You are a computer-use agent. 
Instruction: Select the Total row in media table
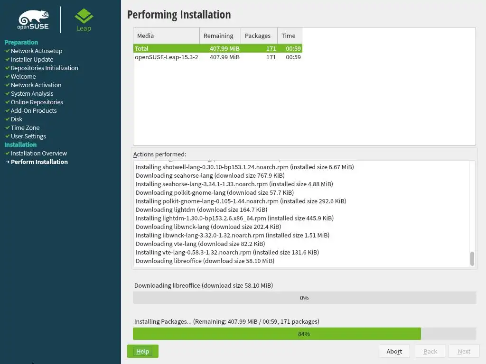point(218,48)
